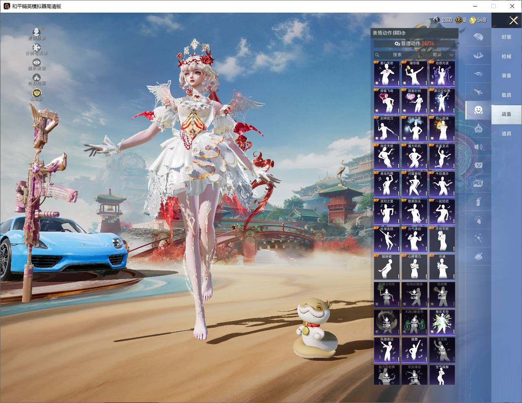Select the parachute category icon
The width and height of the screenshot is (522, 403).
tap(478, 37)
